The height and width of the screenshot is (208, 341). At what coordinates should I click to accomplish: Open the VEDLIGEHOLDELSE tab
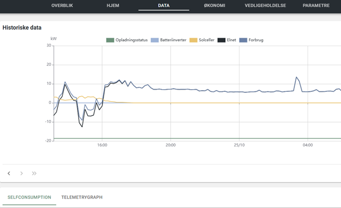coord(266,5)
